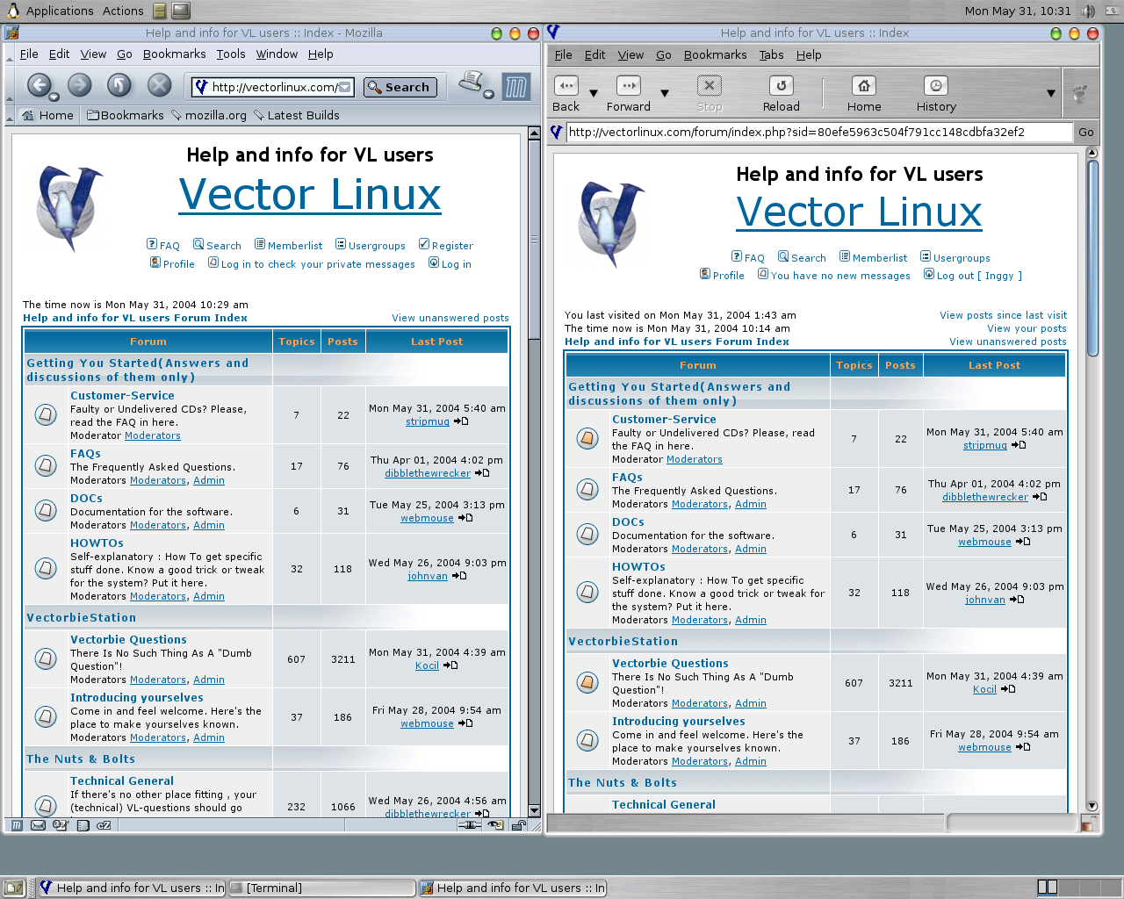1124x899 pixels.
Task: Click the Search button in Mozilla's toolbar
Action: [400, 87]
